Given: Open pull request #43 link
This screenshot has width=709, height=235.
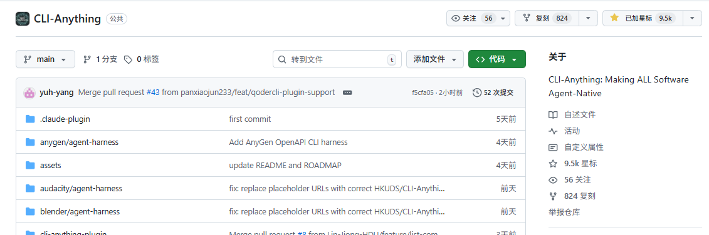Looking at the screenshot, I should [x=153, y=92].
